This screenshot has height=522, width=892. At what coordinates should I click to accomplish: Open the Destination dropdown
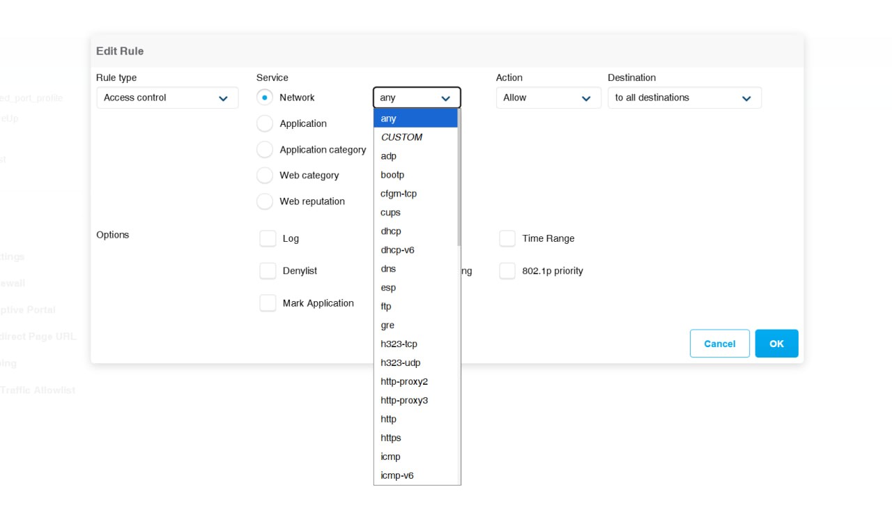[684, 98]
